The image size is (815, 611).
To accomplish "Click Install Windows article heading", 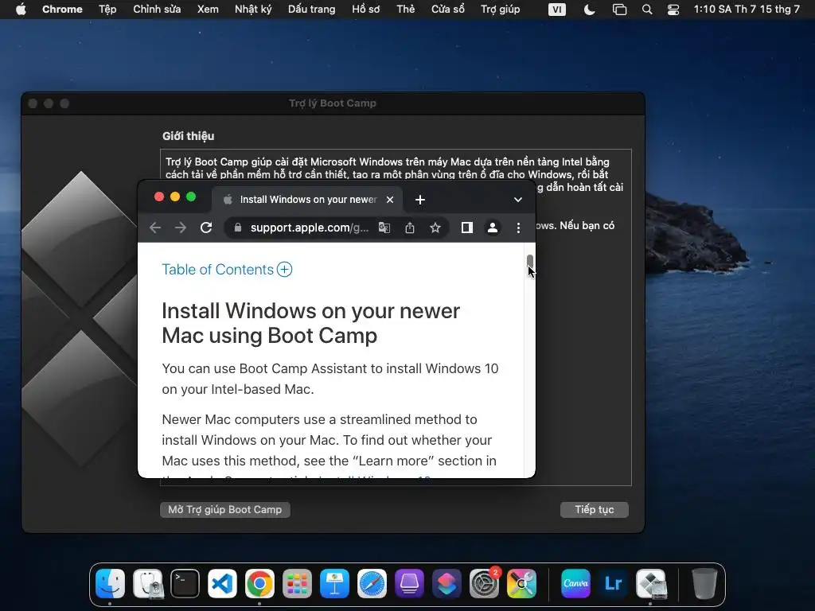I will tap(311, 323).
